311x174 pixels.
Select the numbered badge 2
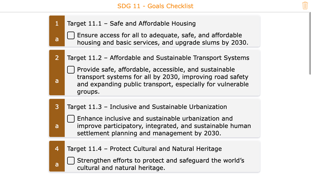click(x=57, y=58)
